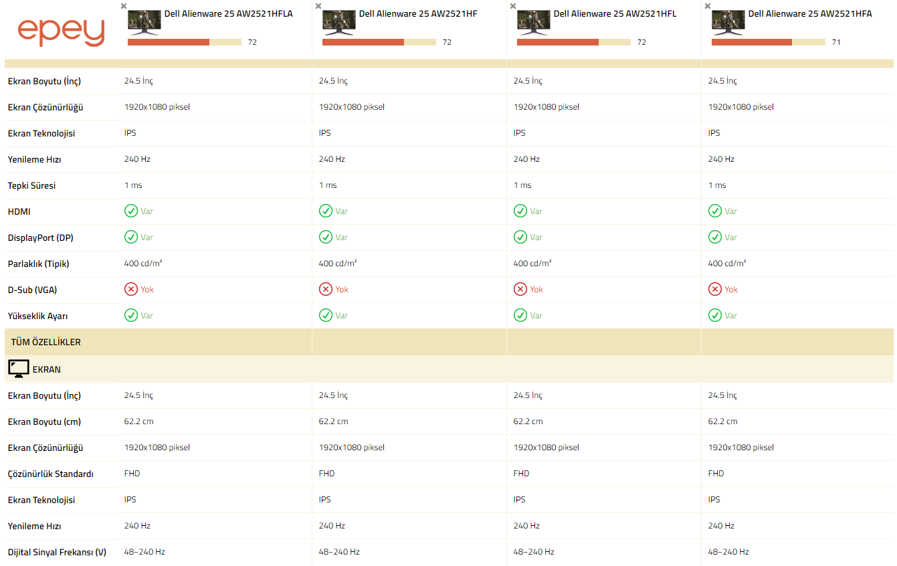Remove Dell Alienware 25 AW2521HF from comparison
This screenshot has height=566, width=897.
(318, 6)
